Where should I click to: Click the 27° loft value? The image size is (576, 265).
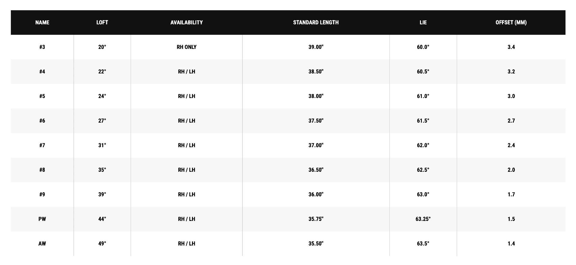tap(102, 121)
